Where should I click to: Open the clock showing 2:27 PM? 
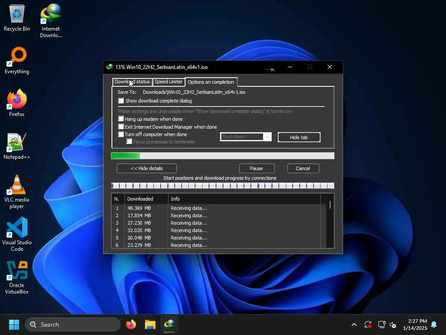[x=415, y=325]
